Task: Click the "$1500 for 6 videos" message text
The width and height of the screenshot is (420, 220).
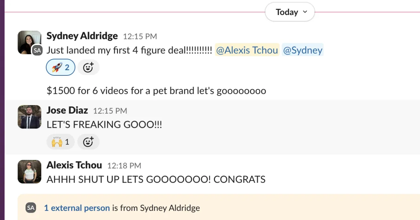Action: (156, 91)
